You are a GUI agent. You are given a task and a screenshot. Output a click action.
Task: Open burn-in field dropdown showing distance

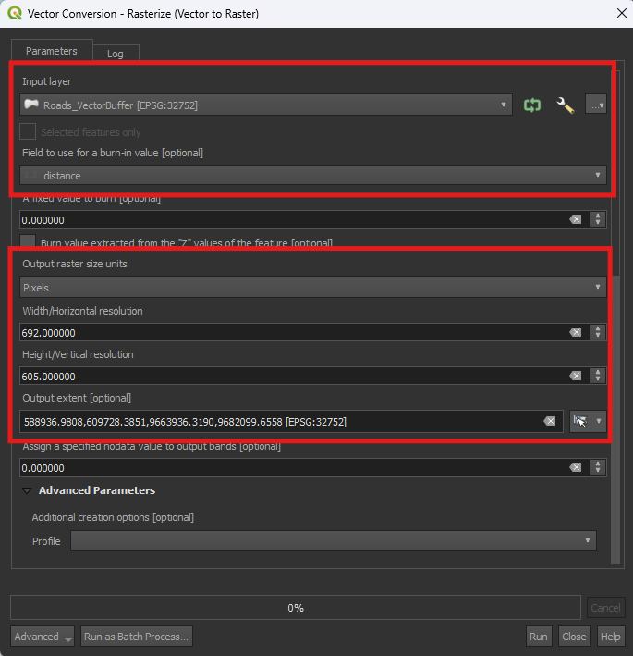313,176
